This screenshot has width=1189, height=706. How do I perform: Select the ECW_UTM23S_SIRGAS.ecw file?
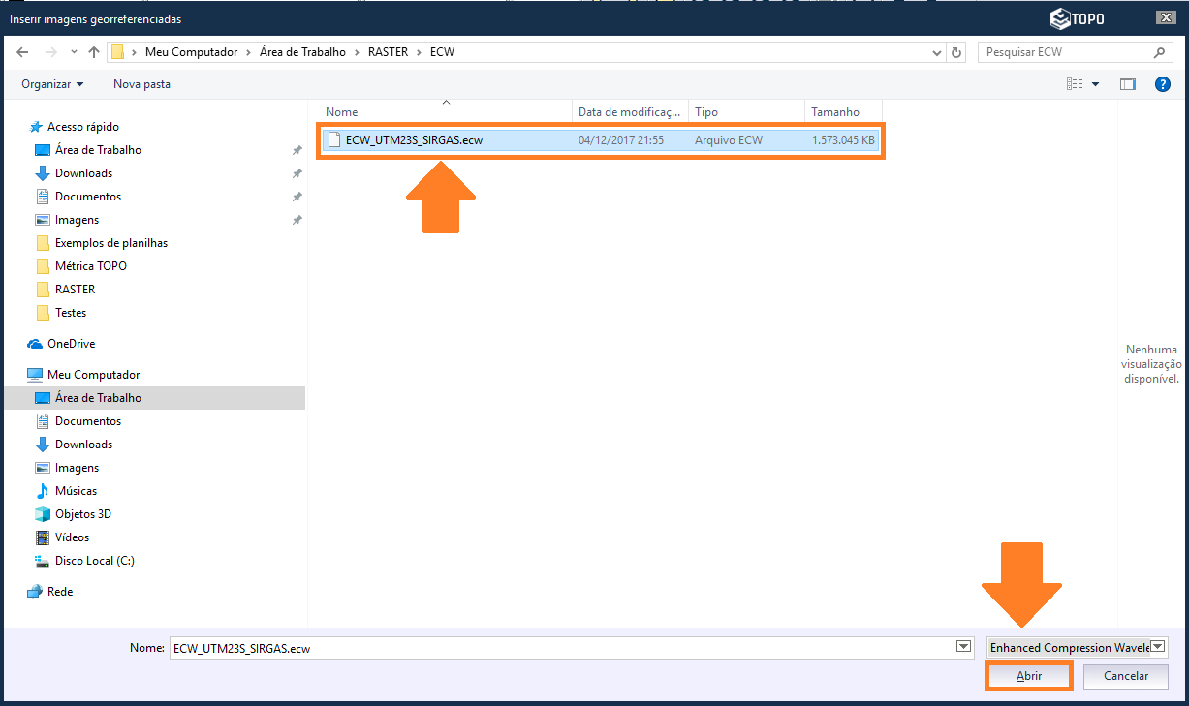414,140
